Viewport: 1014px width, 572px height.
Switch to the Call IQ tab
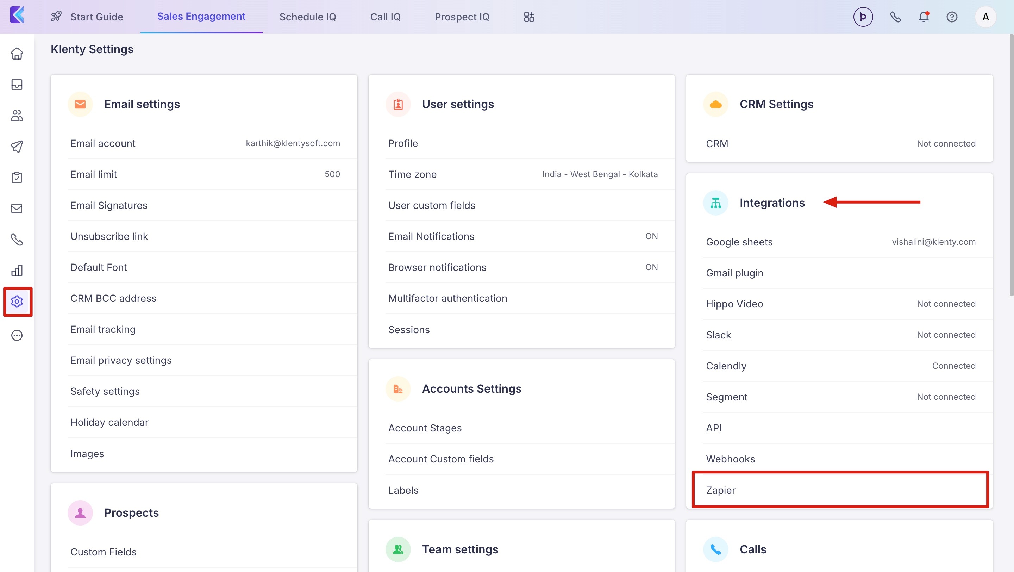[x=385, y=17]
